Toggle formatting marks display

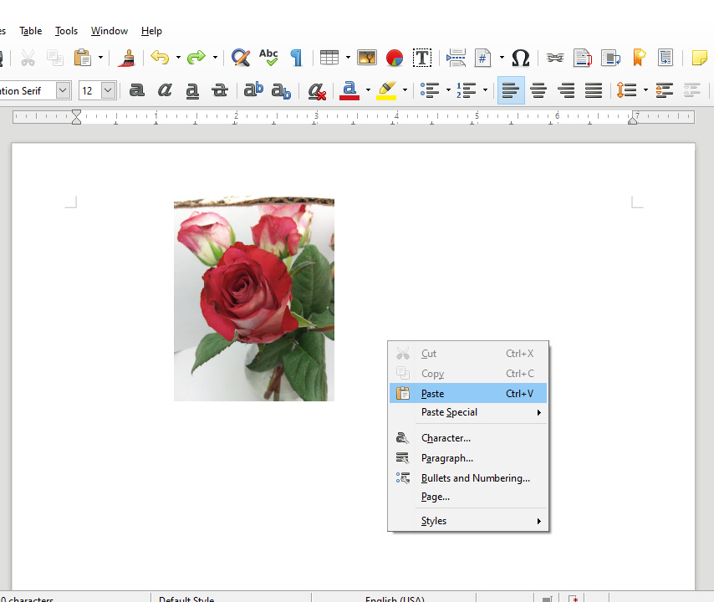pos(295,58)
